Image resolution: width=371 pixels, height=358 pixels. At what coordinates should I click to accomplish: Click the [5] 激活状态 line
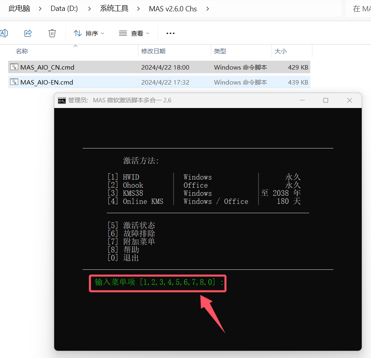pos(131,225)
